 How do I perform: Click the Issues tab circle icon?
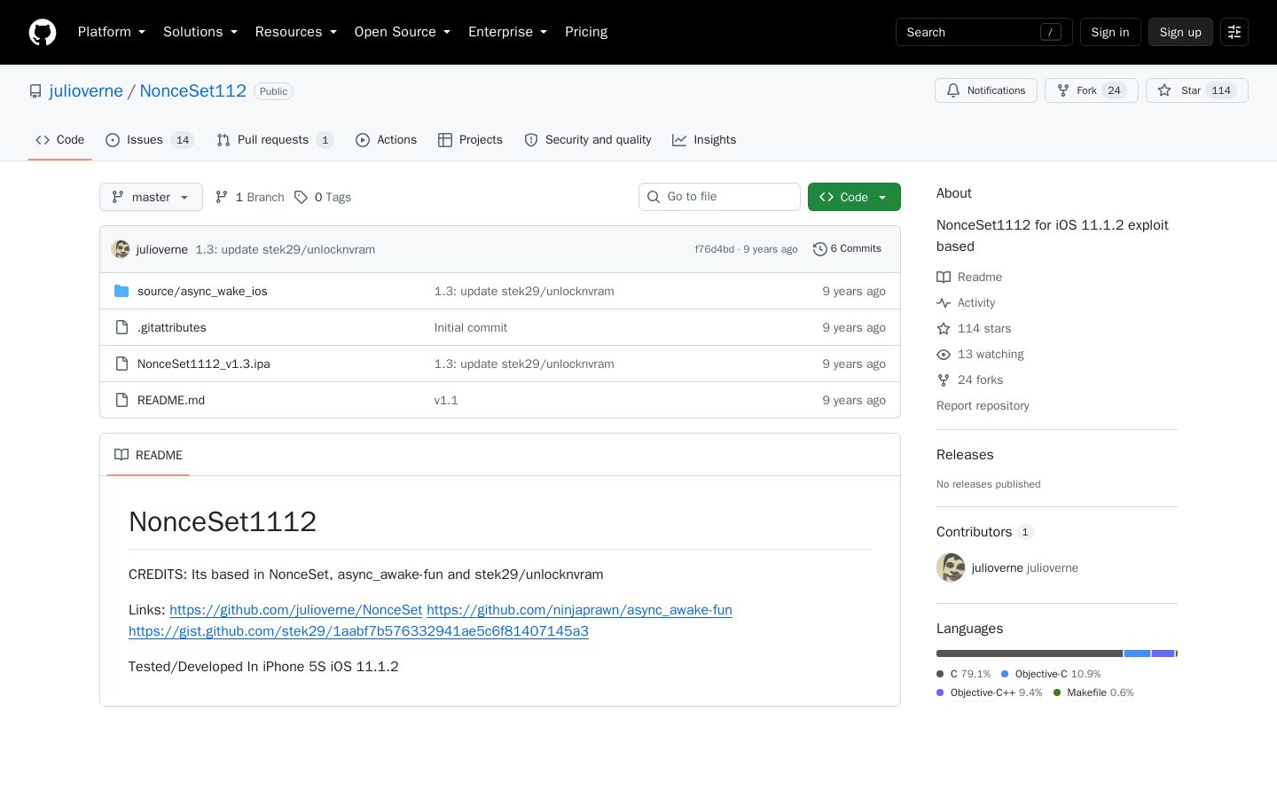113,140
